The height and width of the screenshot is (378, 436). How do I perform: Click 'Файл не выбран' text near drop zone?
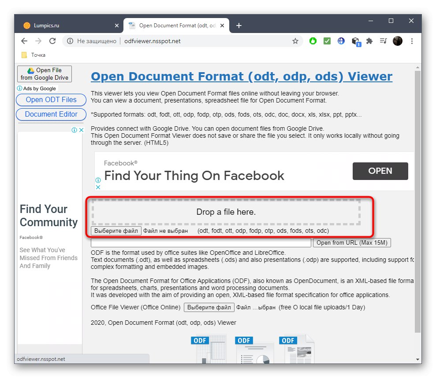click(165, 231)
